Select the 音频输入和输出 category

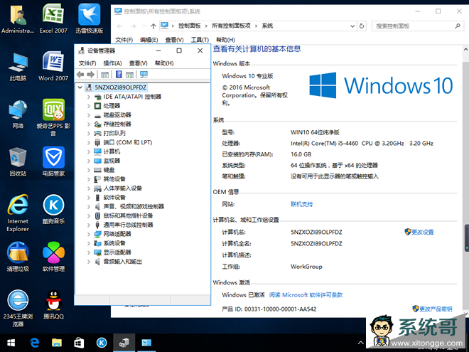123,262
